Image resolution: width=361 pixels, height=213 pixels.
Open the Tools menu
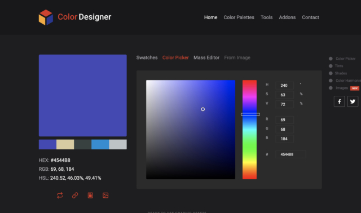267,17
